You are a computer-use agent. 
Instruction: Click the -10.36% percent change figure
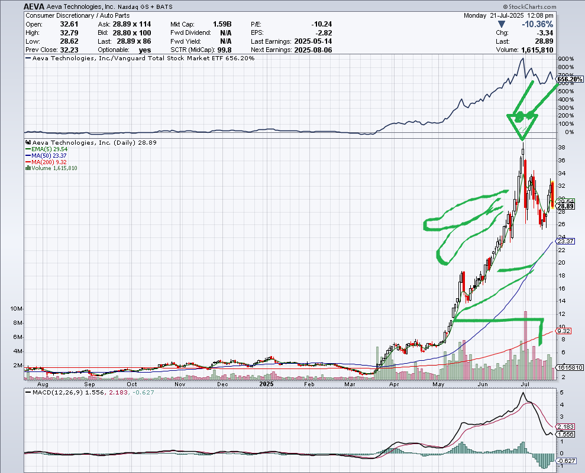(537, 24)
